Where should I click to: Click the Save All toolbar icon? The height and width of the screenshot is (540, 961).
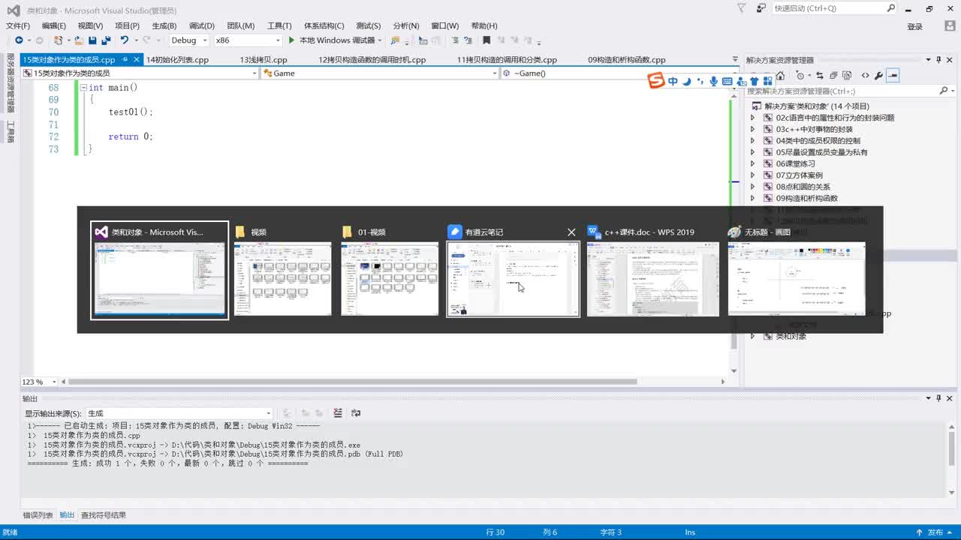[x=106, y=40]
